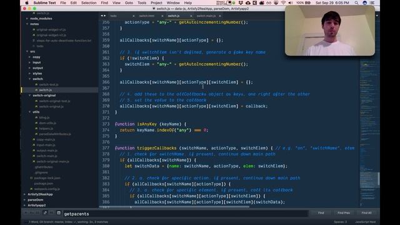Expand the Artisfyapp2 project folder

click(25, 206)
